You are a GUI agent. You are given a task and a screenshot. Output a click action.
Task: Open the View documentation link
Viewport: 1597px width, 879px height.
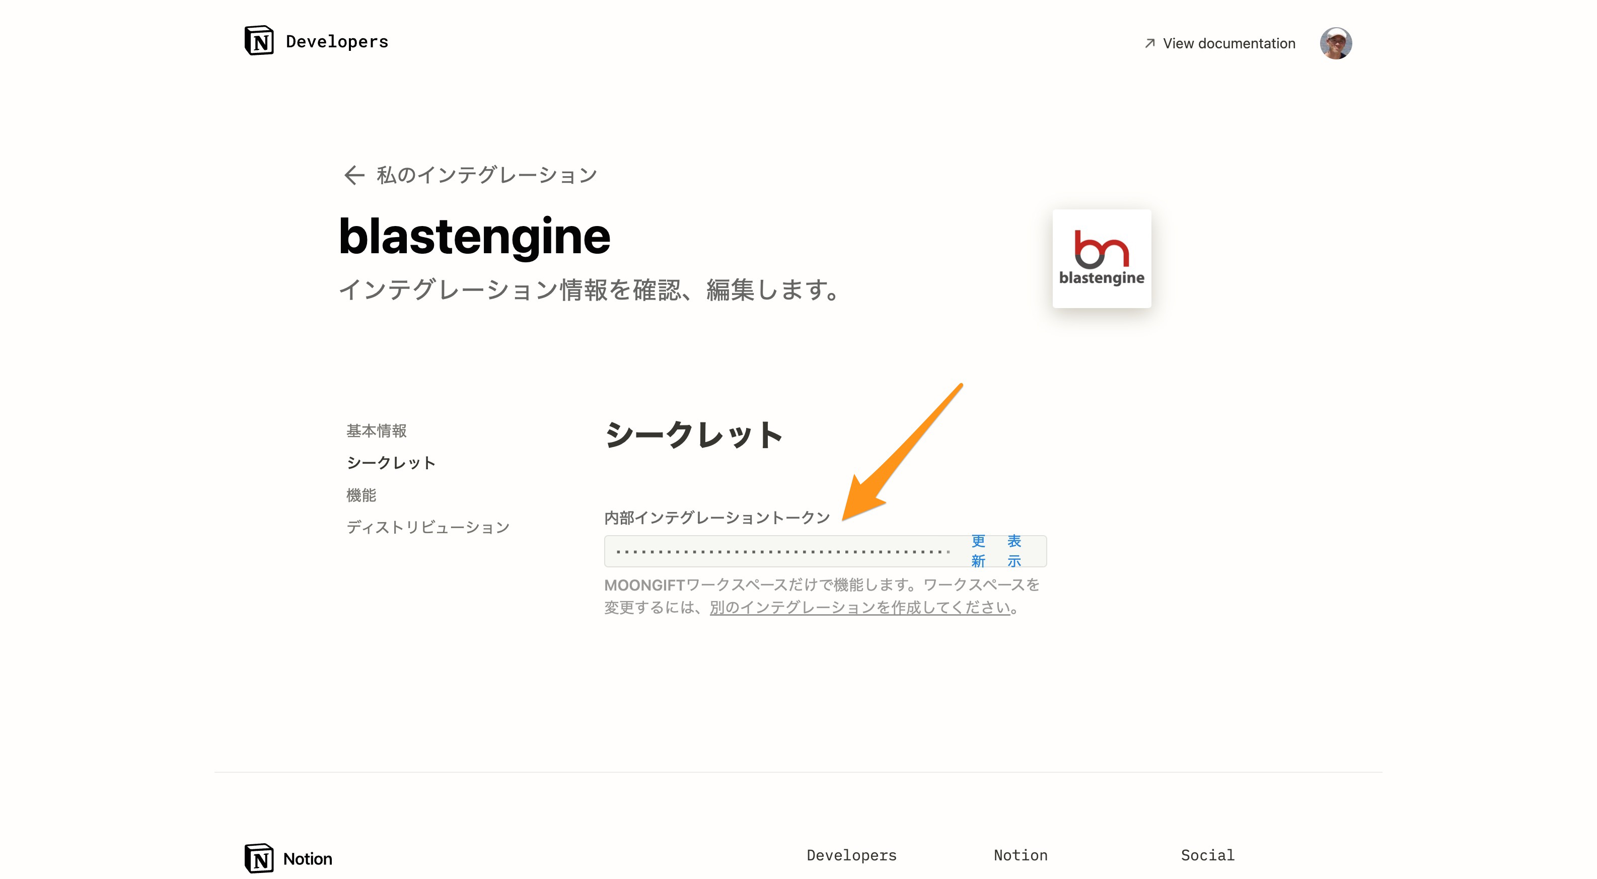1229,43
